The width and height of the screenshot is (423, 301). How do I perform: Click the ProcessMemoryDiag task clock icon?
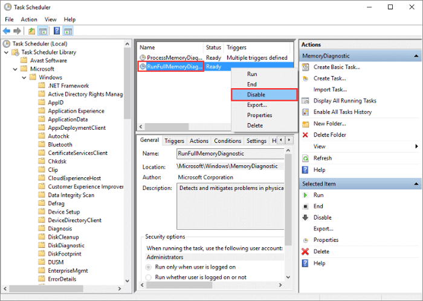coord(143,58)
